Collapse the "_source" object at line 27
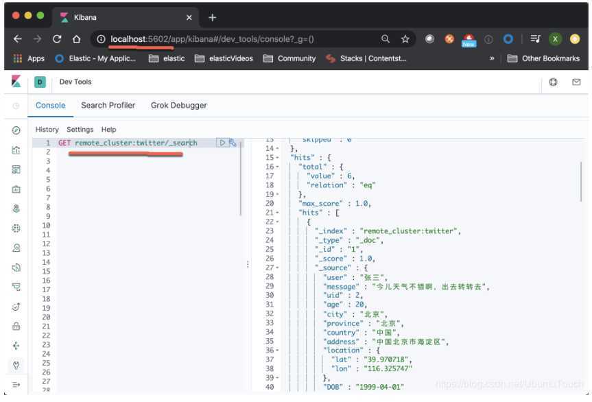The height and width of the screenshot is (402, 592). click(278, 268)
